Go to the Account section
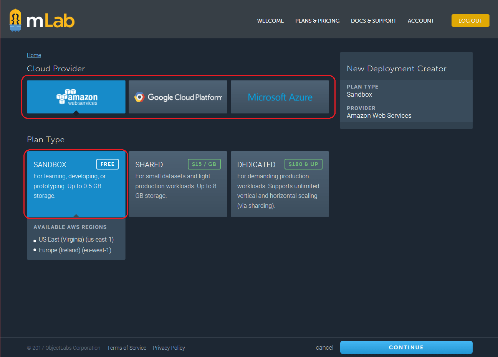498x357 pixels. tap(421, 21)
